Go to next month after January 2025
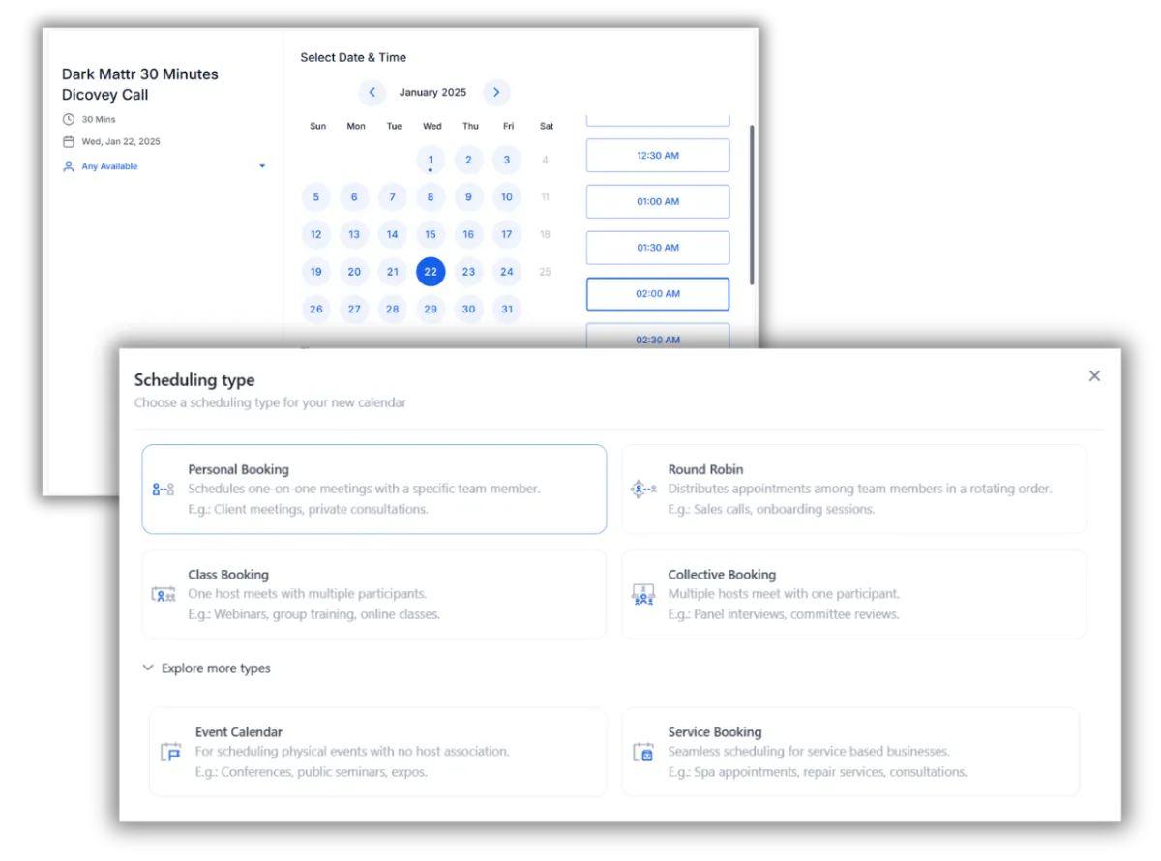The width and height of the screenshot is (1161, 861). (x=496, y=93)
